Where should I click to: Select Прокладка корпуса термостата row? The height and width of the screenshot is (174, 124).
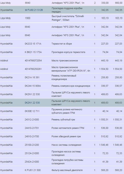[x=62, y=52]
